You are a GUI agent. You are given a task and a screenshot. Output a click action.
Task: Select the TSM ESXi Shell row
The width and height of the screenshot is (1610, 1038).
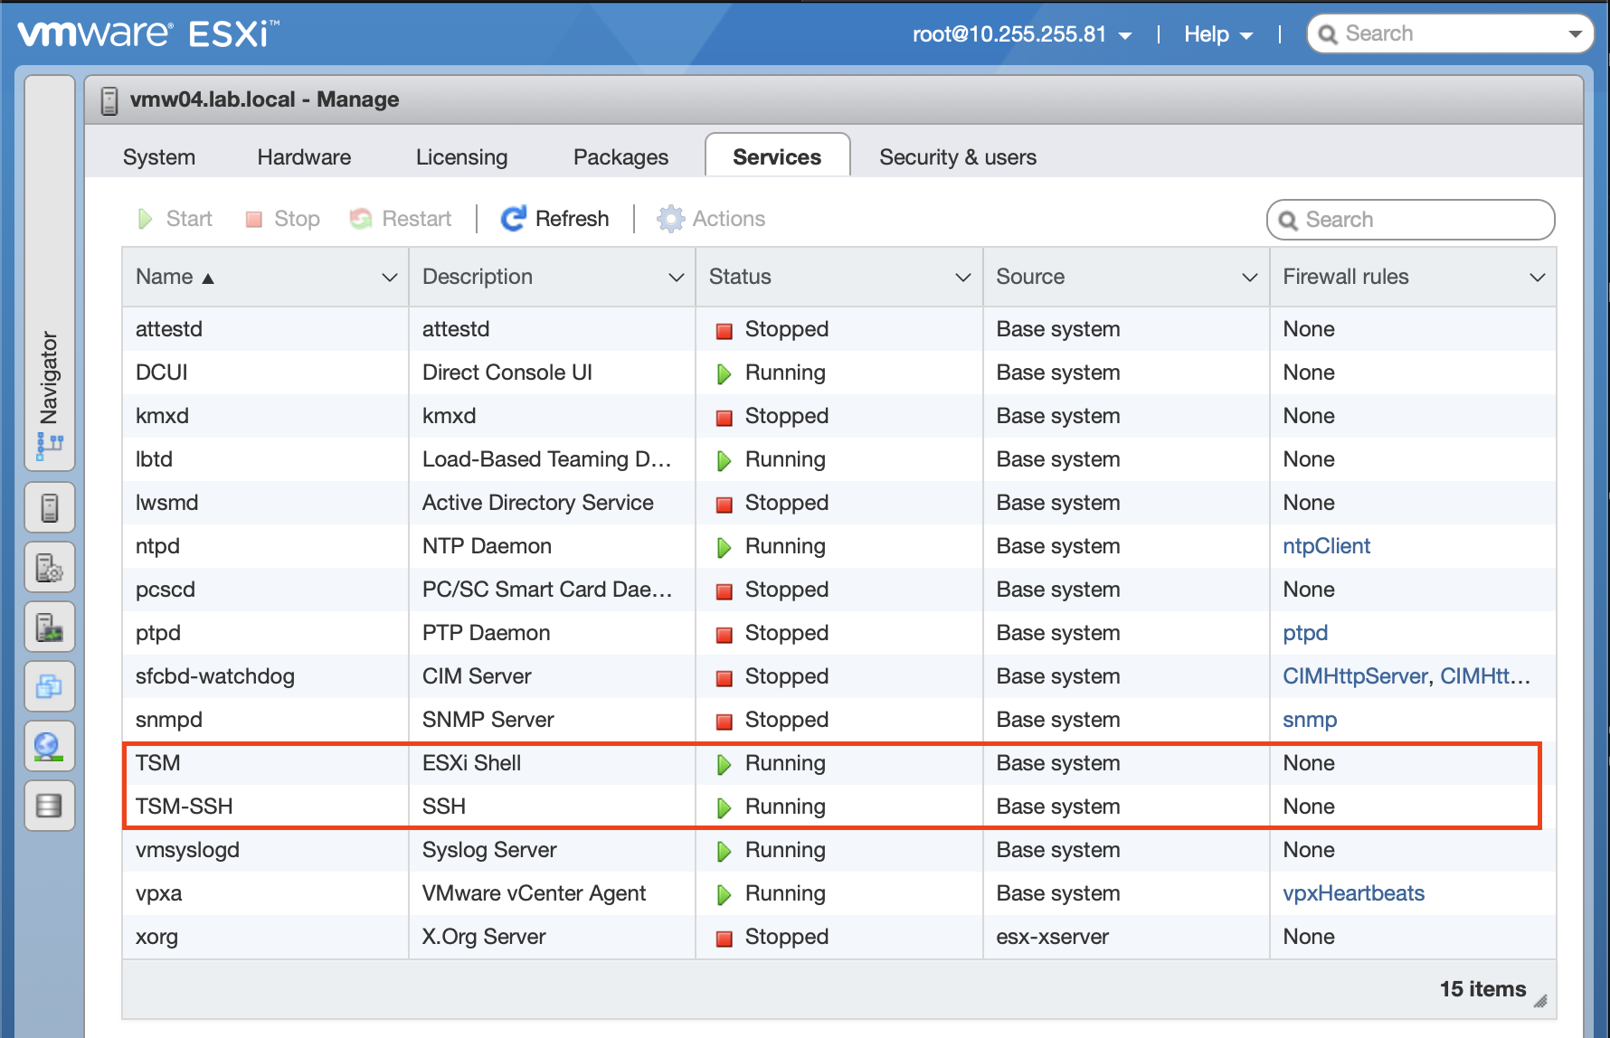coord(839,763)
